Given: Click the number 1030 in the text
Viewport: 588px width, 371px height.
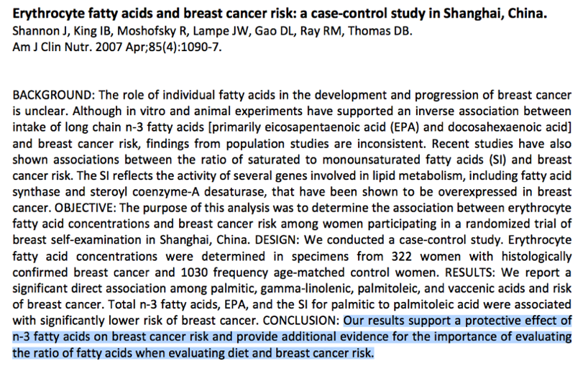Looking at the screenshot, I should pos(194,272).
